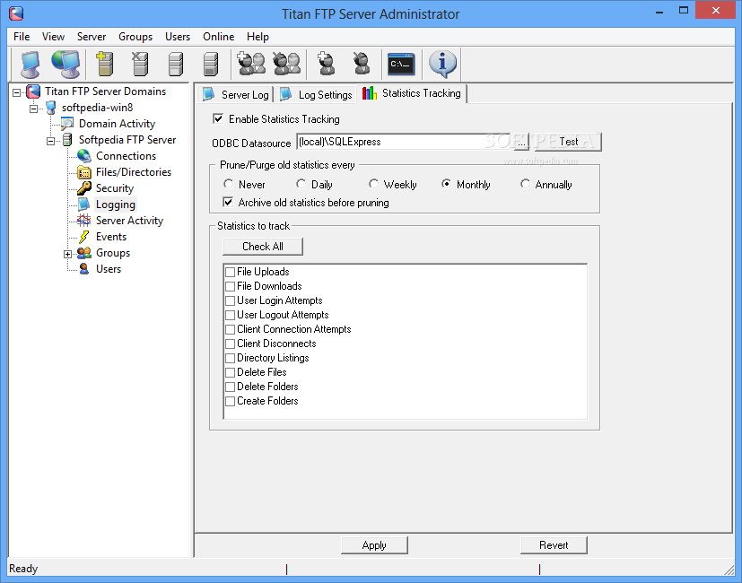Check User Login Attempts statistic
The height and width of the screenshot is (583, 742).
pyautogui.click(x=230, y=300)
